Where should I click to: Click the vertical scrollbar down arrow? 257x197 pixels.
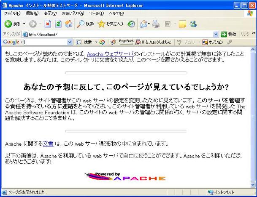coord(253,185)
